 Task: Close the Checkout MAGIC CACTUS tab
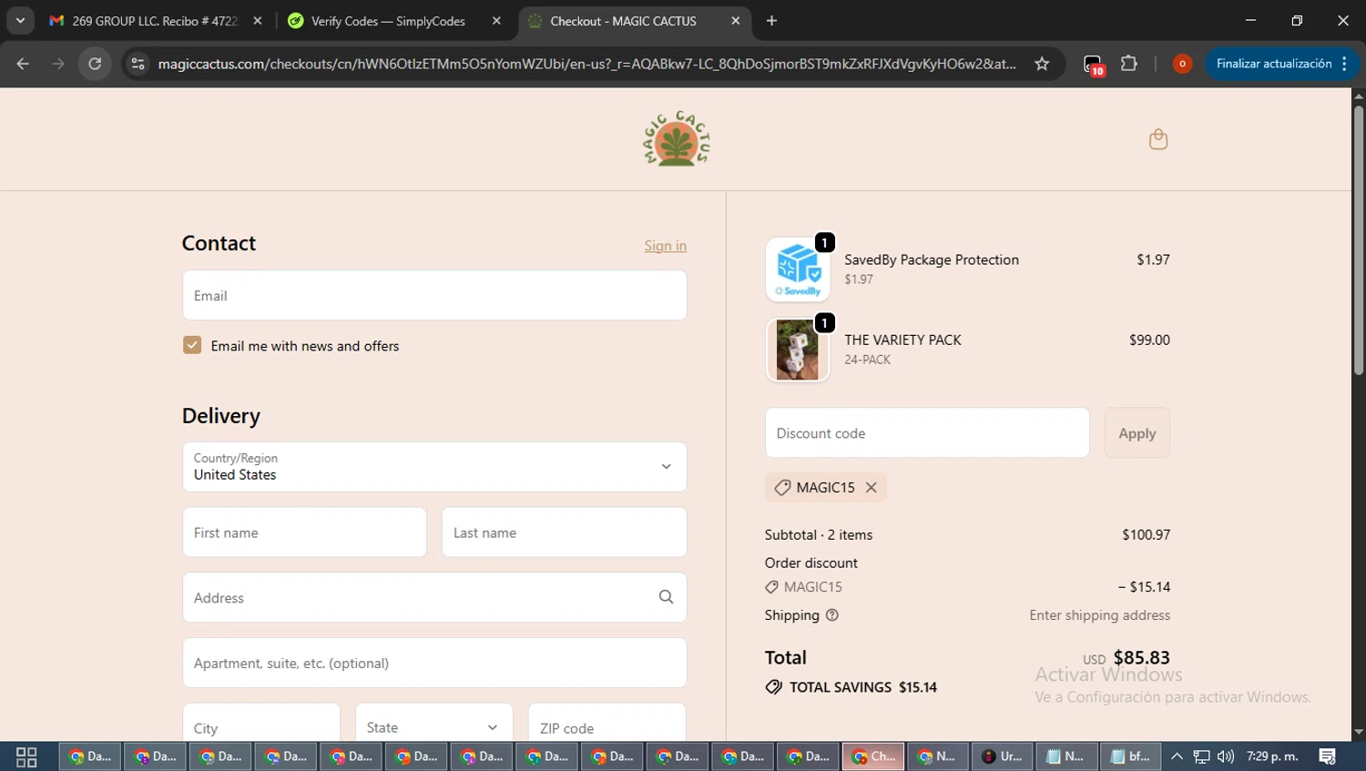pos(736,21)
